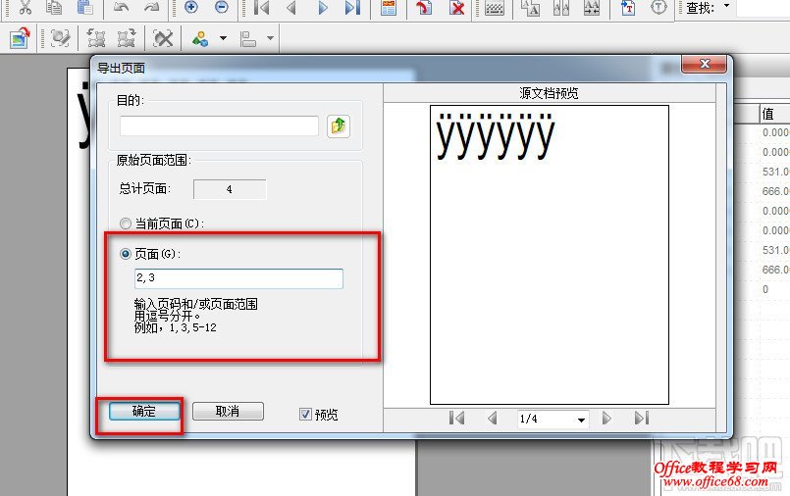Go to last page in preview pane
Image resolution: width=790 pixels, height=496 pixels.
642,419
